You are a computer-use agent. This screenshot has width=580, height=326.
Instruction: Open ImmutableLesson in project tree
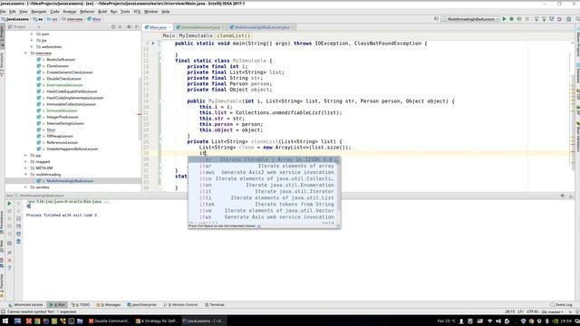[62, 110]
